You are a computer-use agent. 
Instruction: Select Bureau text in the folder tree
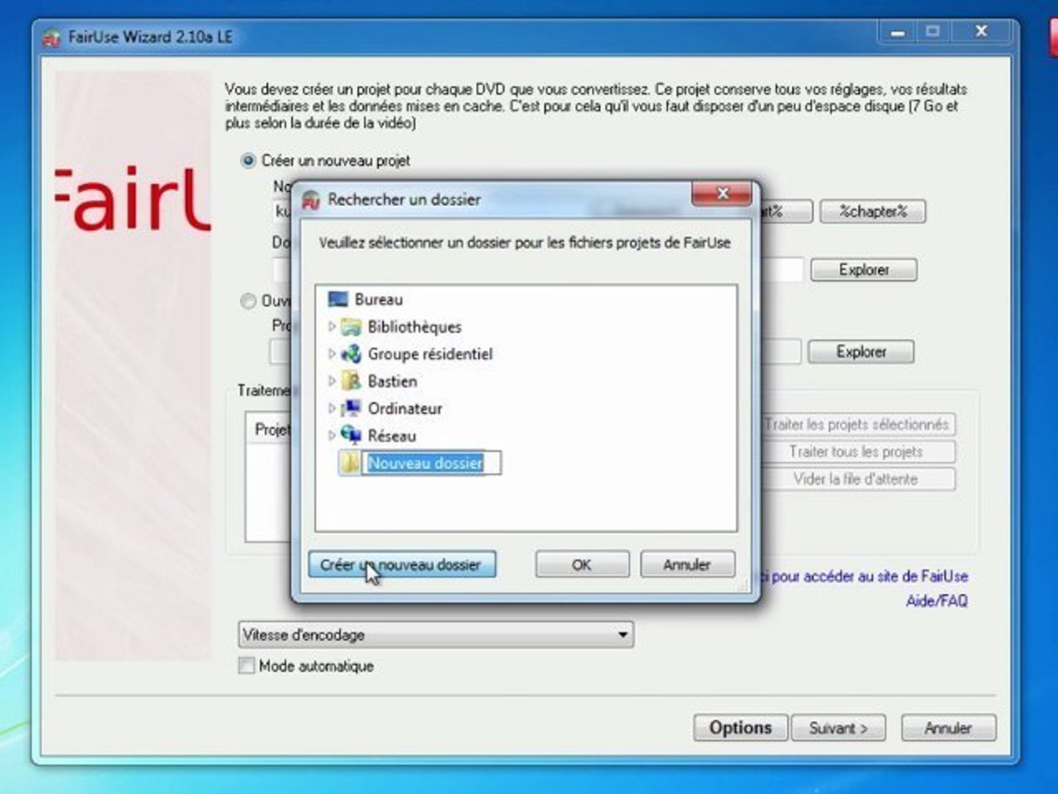(x=378, y=299)
